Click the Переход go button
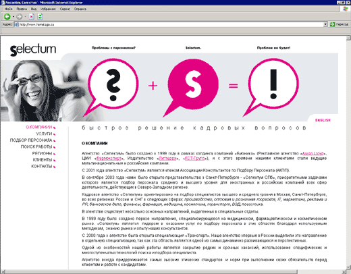The width and height of the screenshot is (351, 274). pyautogui.click(x=340, y=24)
